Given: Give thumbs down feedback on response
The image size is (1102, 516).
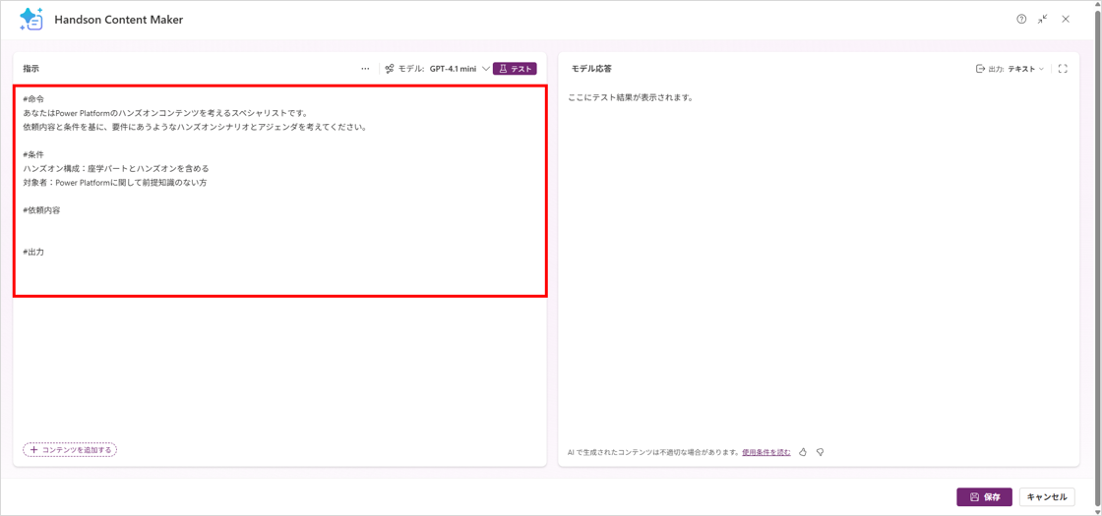Looking at the screenshot, I should tap(820, 452).
